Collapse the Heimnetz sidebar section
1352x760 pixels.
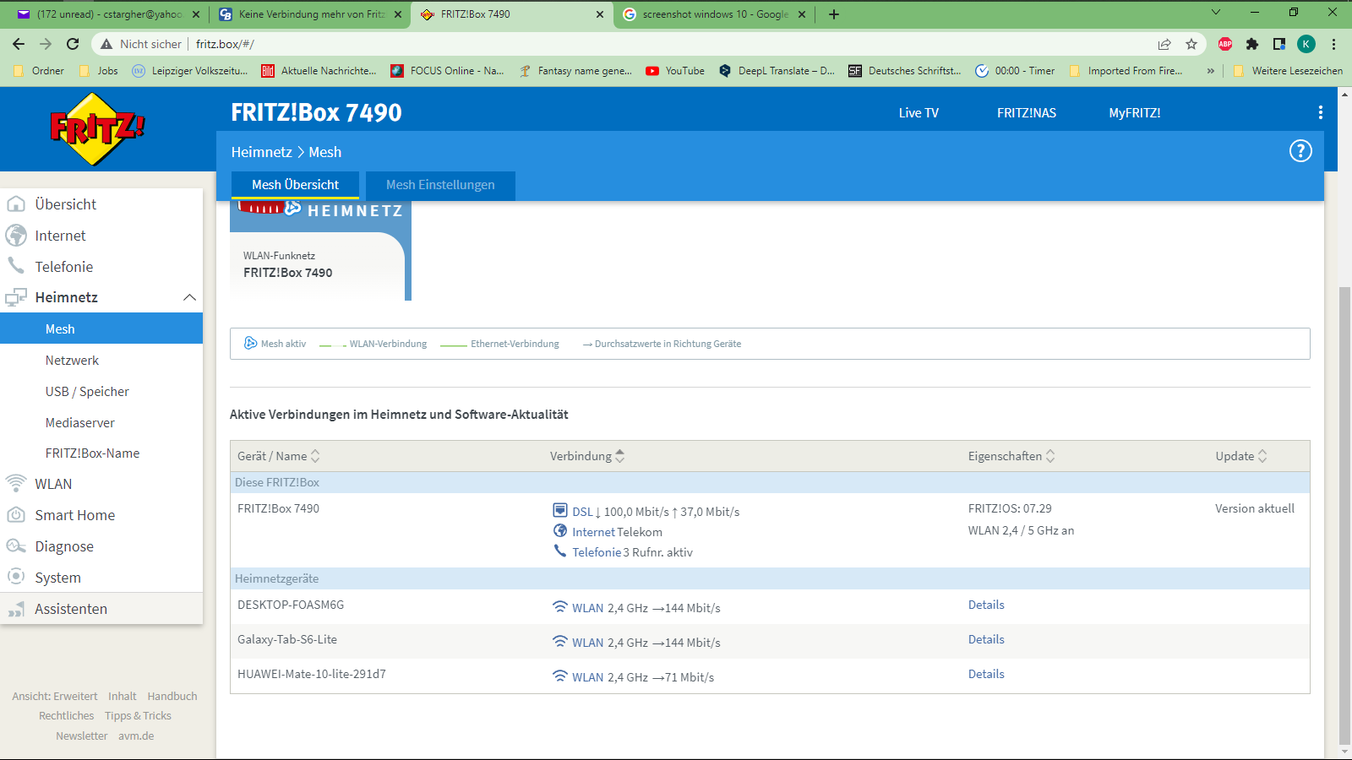pos(189,297)
